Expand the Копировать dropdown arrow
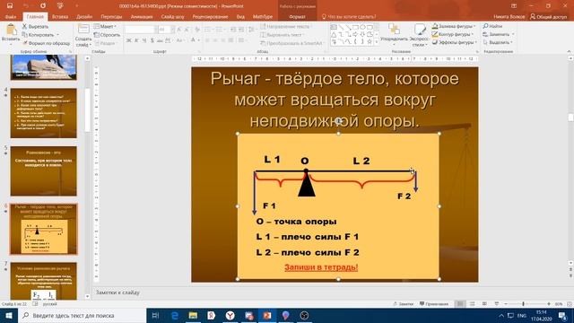574x323 pixels. 57,35
